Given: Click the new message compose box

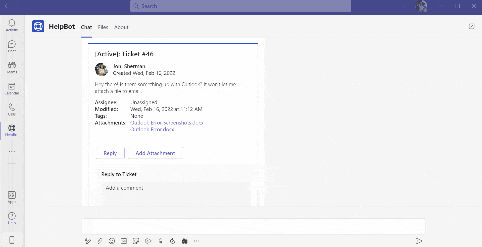Looking at the screenshot, I should tap(254, 226).
